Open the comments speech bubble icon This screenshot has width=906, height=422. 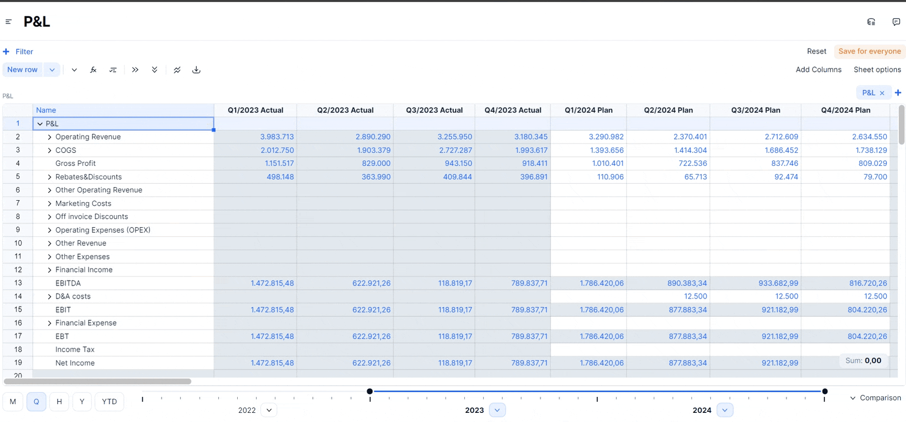pos(896,22)
